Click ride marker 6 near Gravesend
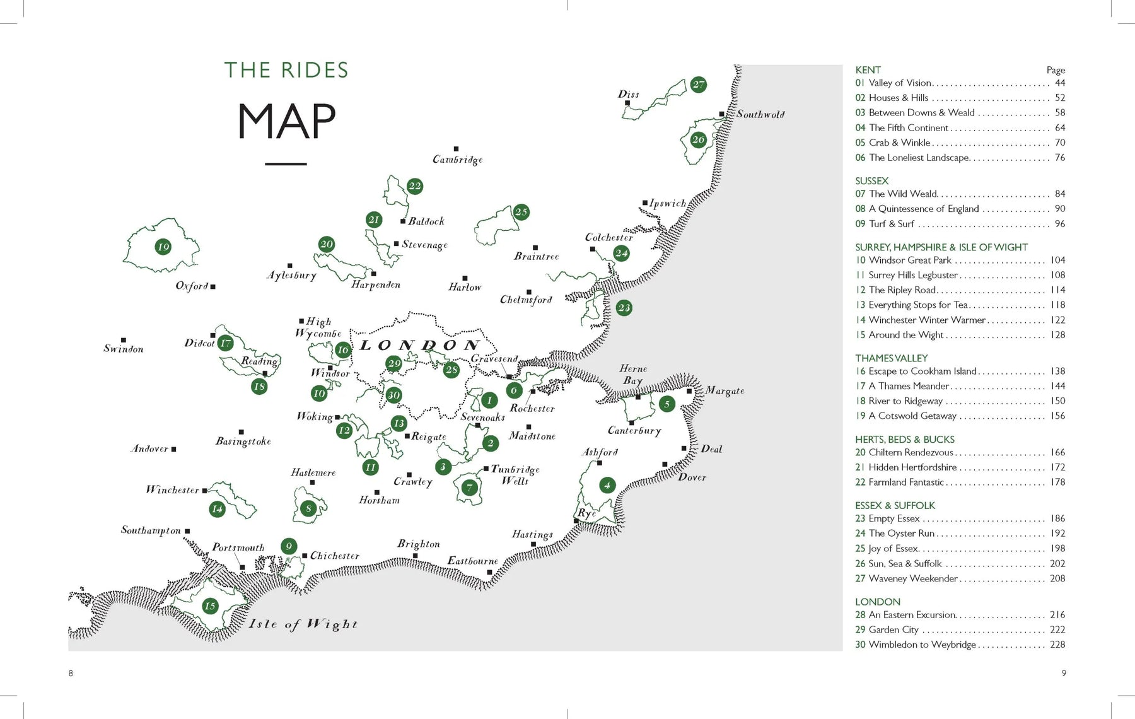This screenshot has height=719, width=1135. 514,390
